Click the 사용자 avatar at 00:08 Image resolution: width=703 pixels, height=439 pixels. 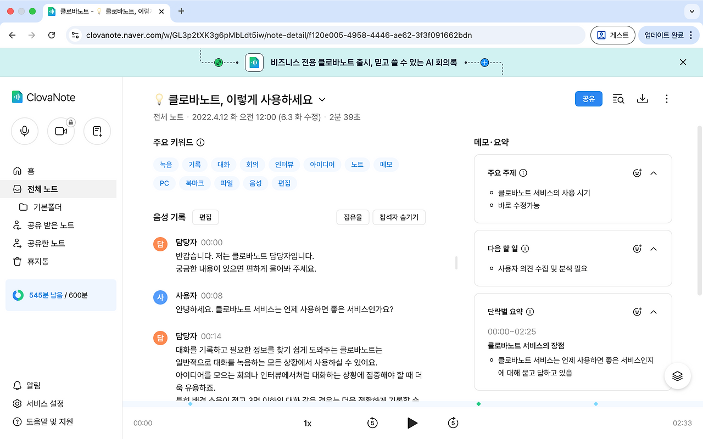[x=160, y=297]
